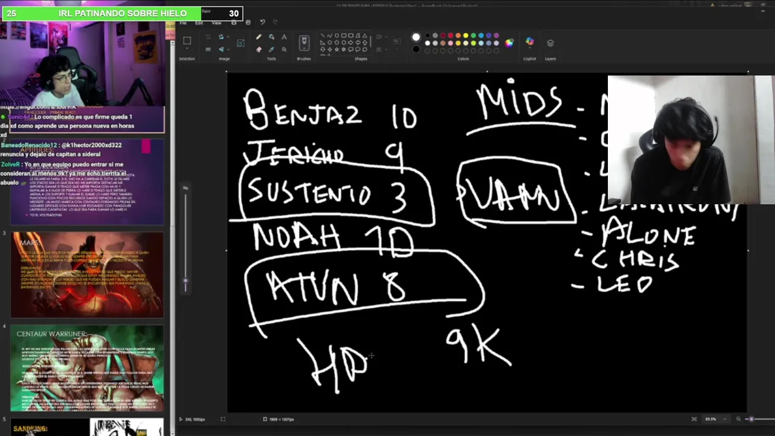Select Color 1 white primary circle
This screenshot has height=436, width=775.
(x=416, y=37)
